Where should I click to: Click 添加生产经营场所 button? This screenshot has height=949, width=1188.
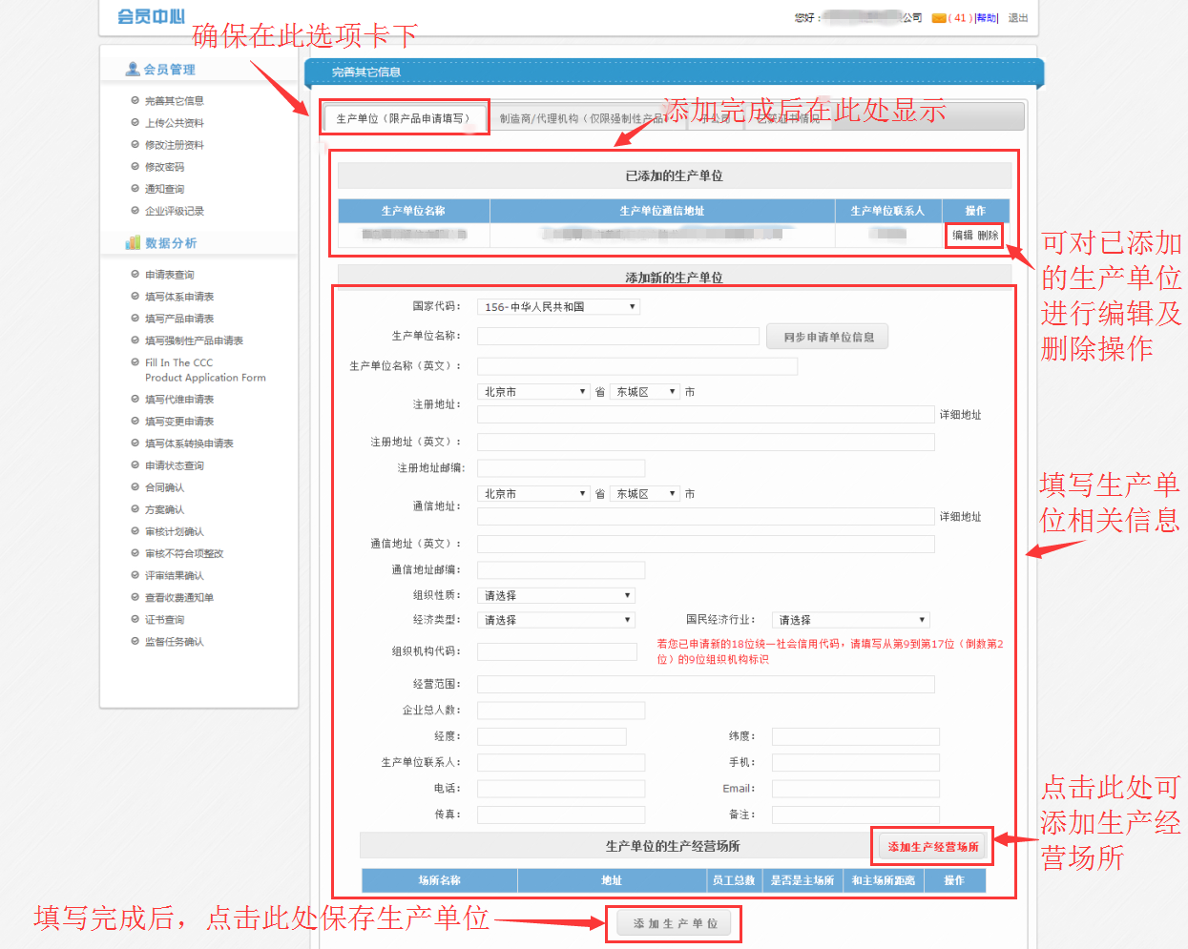pyautogui.click(x=932, y=847)
